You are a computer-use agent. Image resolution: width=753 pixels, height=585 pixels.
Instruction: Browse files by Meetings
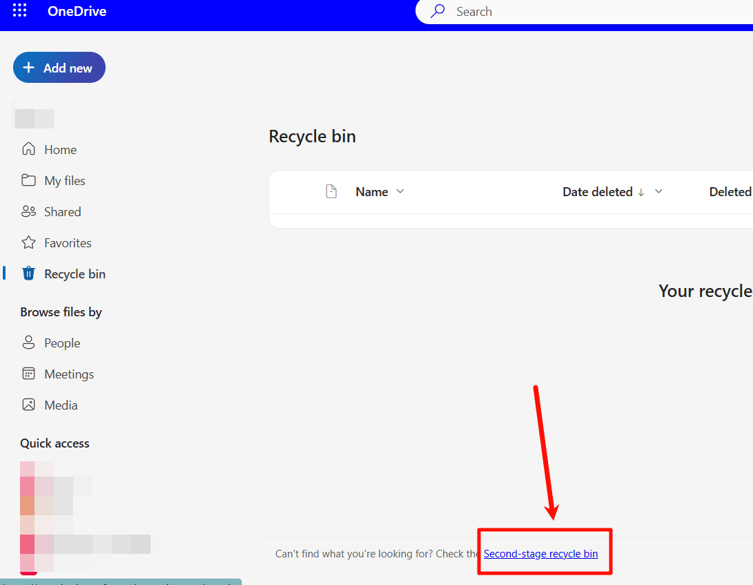(68, 374)
